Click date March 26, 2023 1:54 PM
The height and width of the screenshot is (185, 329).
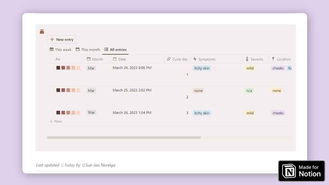pyautogui.click(x=132, y=113)
